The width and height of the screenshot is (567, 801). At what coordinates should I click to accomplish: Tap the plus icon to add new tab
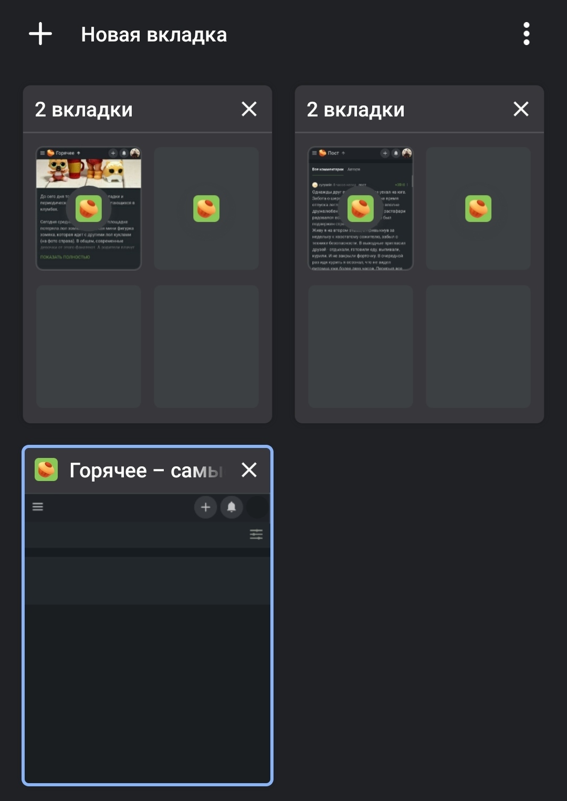tap(40, 34)
